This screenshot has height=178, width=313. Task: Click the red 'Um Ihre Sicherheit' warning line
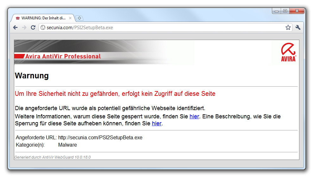pos(115,94)
